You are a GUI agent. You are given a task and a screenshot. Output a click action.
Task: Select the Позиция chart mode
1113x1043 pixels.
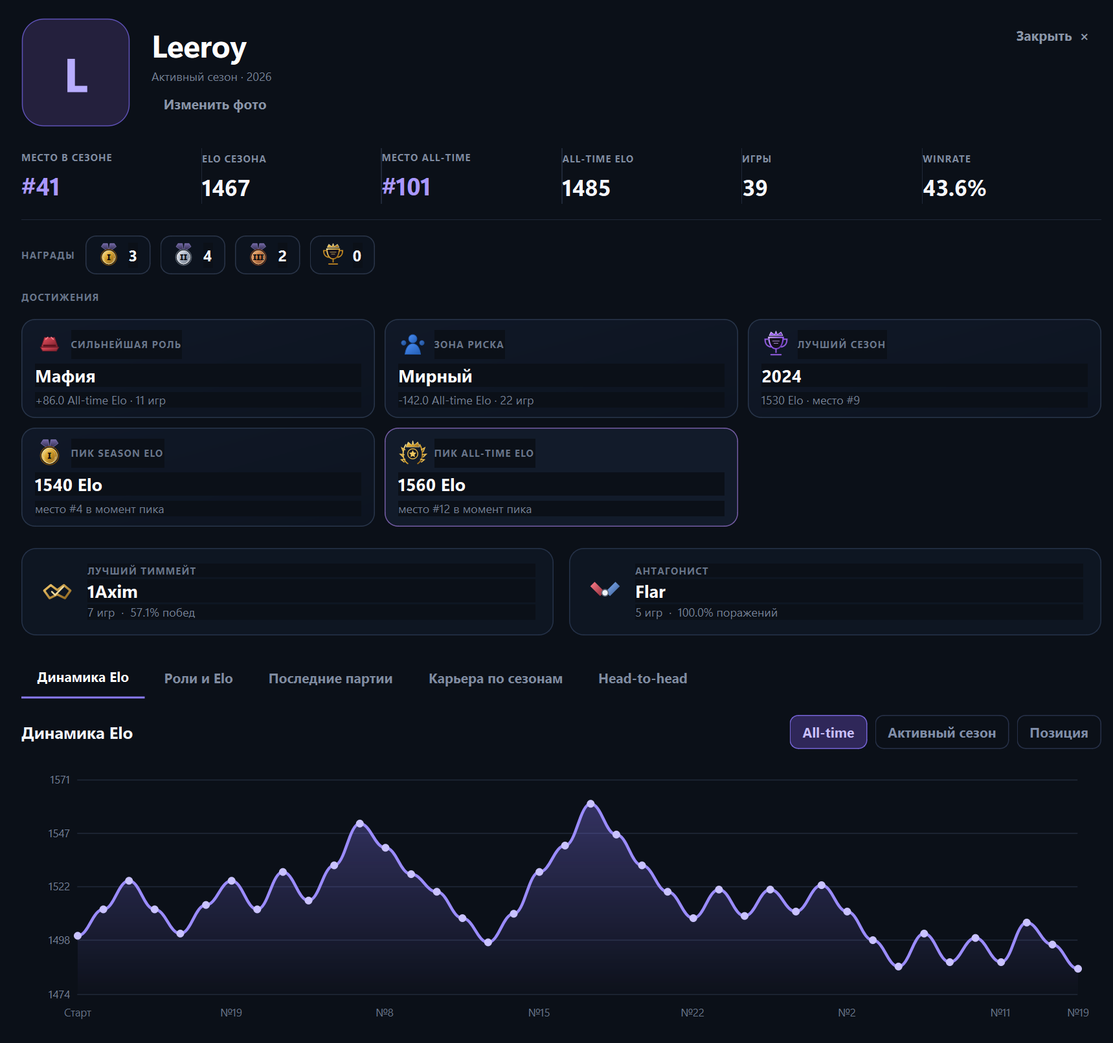click(x=1059, y=732)
